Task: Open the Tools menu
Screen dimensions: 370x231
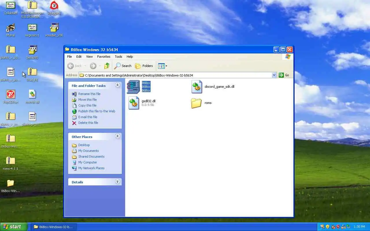Action: [119, 57]
